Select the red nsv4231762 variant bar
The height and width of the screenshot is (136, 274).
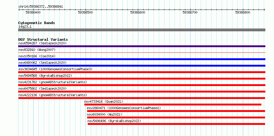(142, 85)
